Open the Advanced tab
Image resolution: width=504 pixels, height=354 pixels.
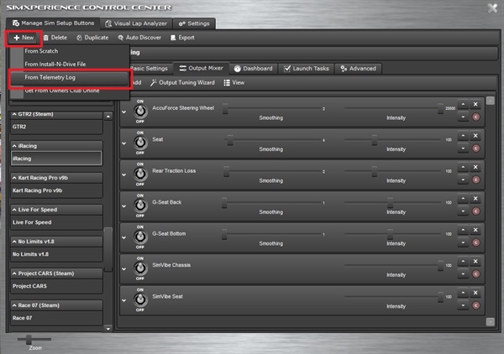pos(358,68)
